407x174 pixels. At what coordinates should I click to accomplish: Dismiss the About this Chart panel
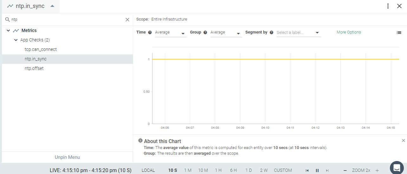coord(404,140)
